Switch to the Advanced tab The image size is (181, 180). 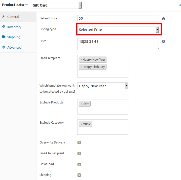tap(18, 47)
